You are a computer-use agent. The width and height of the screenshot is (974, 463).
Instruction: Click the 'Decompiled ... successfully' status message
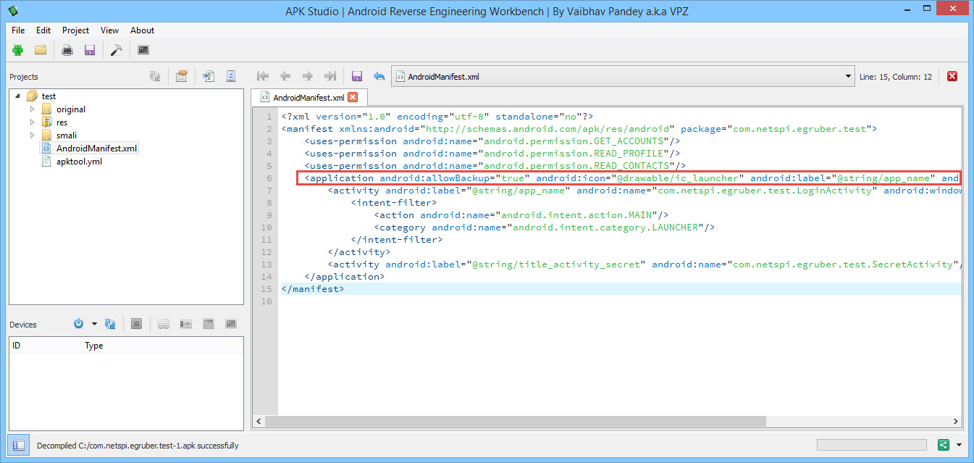[138, 446]
